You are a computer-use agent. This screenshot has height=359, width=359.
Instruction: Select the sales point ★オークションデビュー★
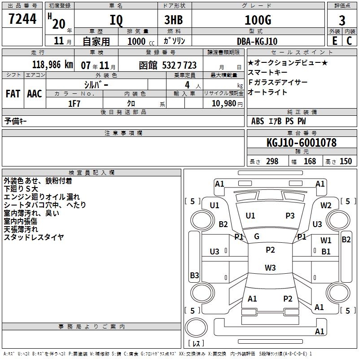[x=288, y=62]
